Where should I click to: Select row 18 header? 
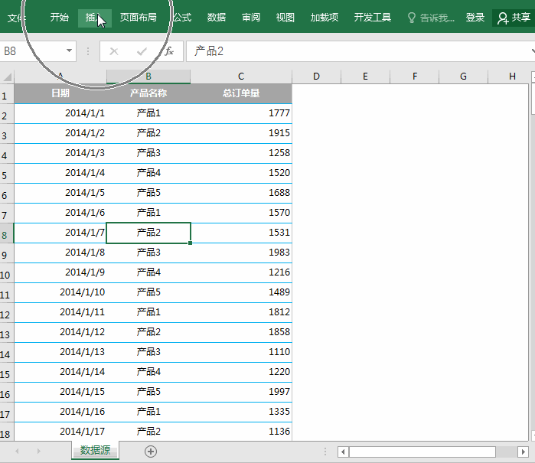(7, 432)
